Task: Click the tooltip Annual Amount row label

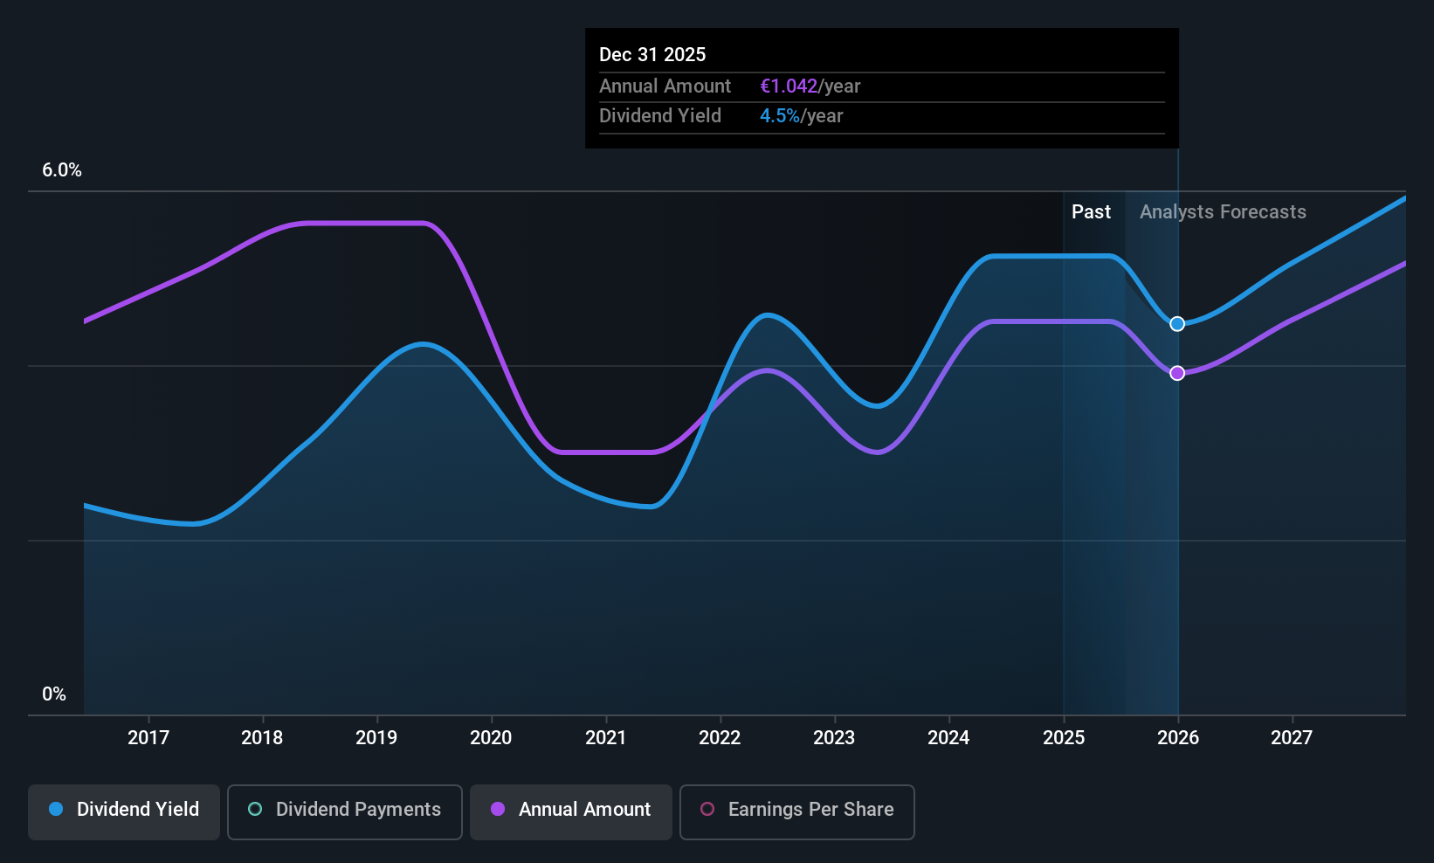Action: click(665, 86)
